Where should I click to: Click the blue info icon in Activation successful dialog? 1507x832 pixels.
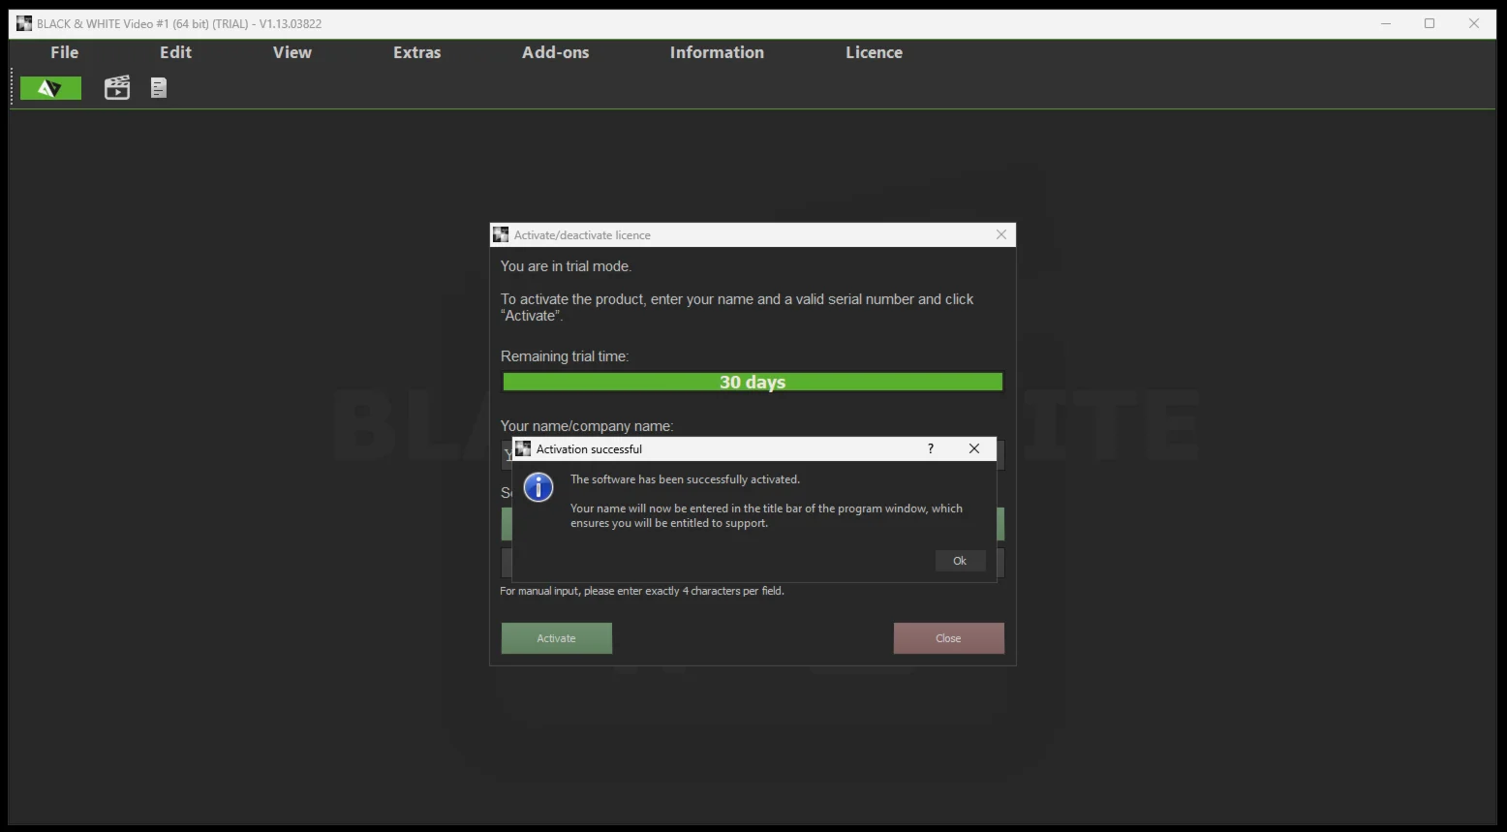coord(538,486)
